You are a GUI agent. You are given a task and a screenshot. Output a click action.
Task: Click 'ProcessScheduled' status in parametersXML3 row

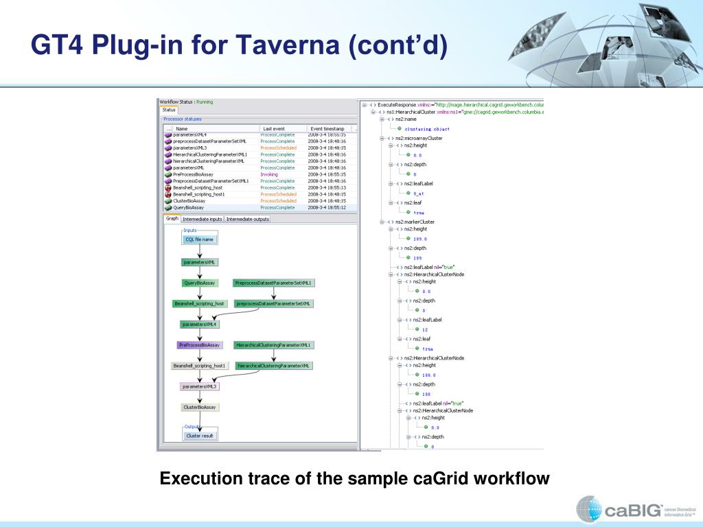pyautogui.click(x=279, y=148)
